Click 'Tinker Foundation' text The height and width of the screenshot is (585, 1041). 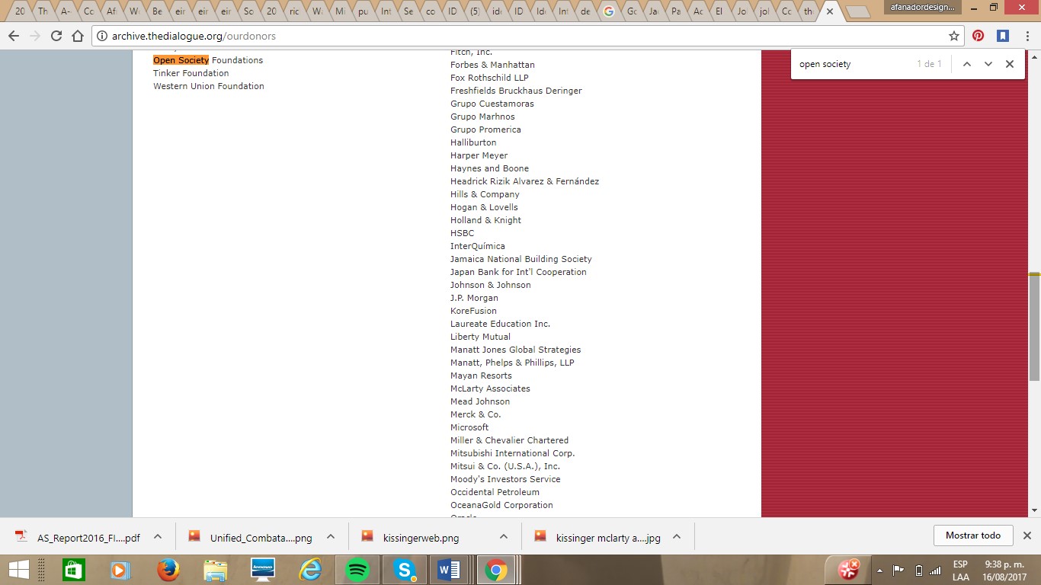(191, 73)
